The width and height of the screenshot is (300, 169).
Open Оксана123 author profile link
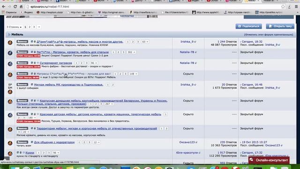point(187,142)
